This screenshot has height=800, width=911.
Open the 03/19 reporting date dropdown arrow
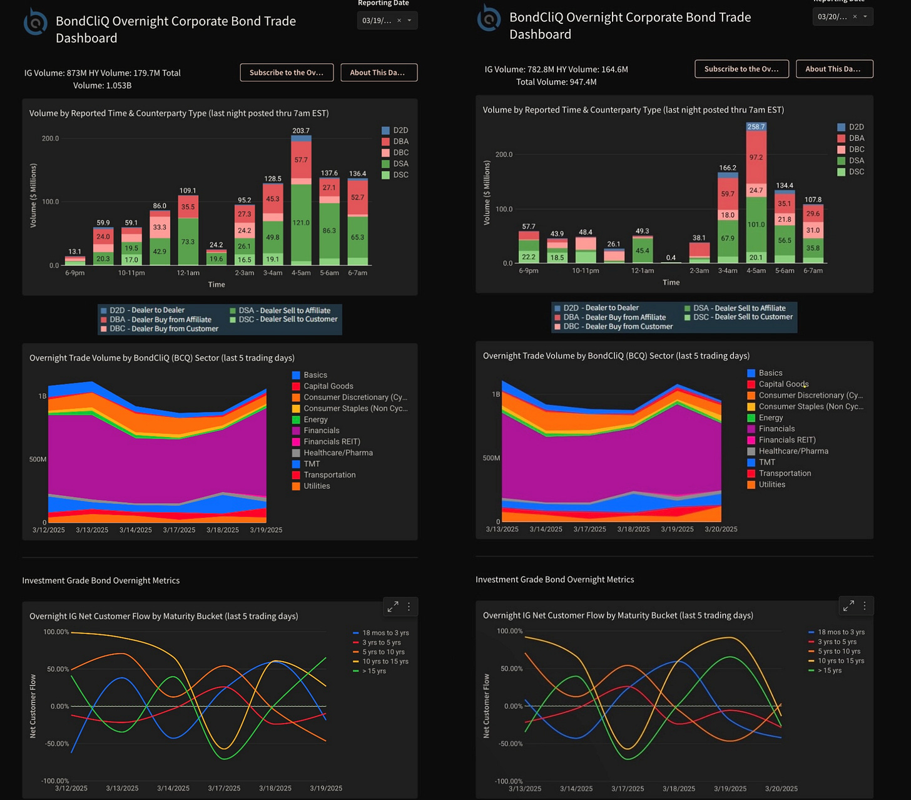click(x=410, y=21)
